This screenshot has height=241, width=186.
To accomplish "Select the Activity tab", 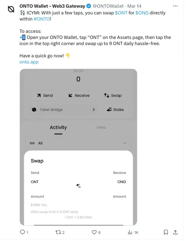I will point(58,128).
